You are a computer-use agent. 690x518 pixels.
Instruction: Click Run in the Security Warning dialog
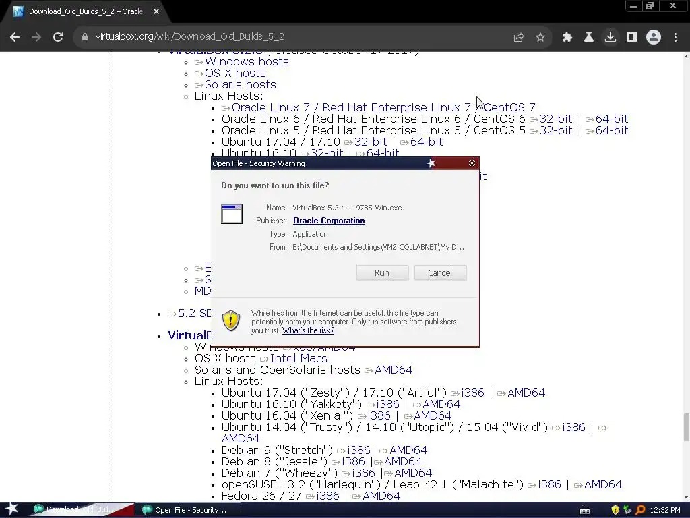click(x=382, y=272)
